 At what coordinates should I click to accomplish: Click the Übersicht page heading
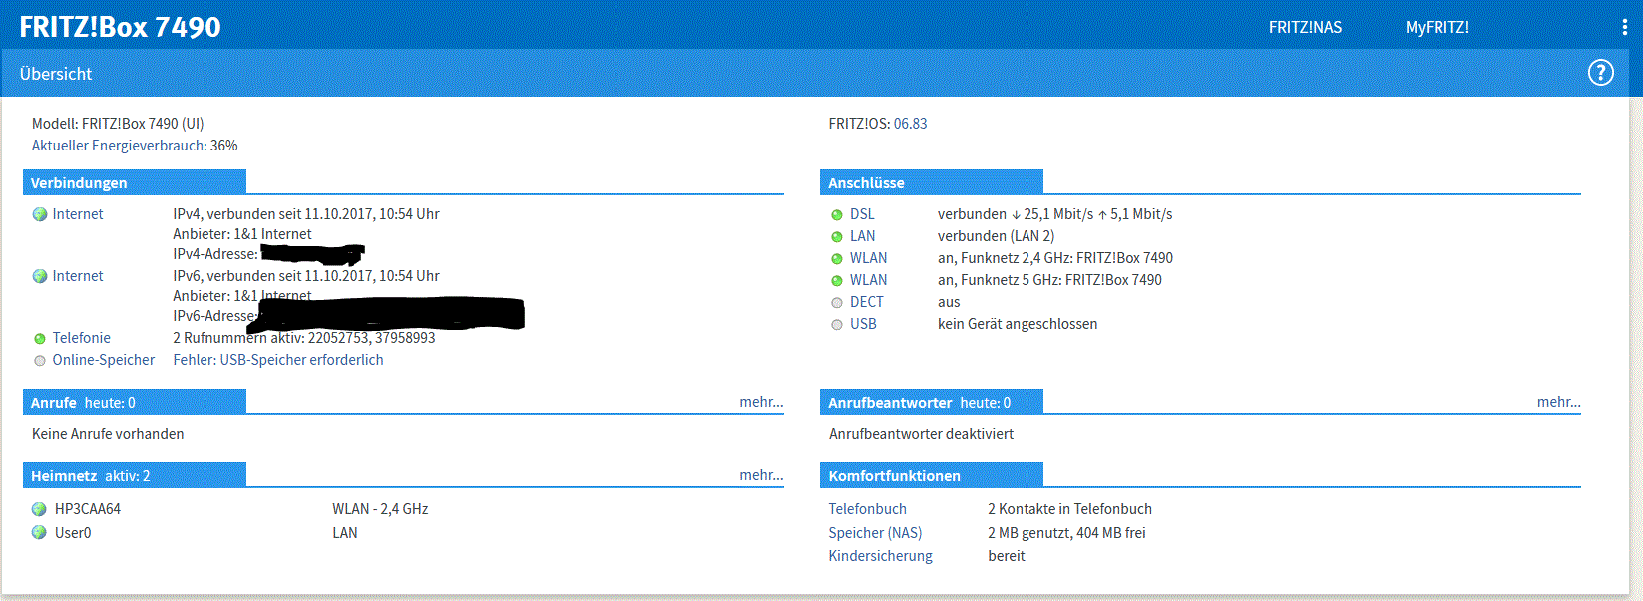56,74
